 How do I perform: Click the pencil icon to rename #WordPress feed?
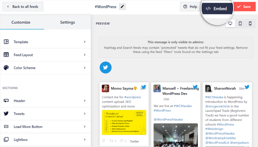(x=122, y=7)
